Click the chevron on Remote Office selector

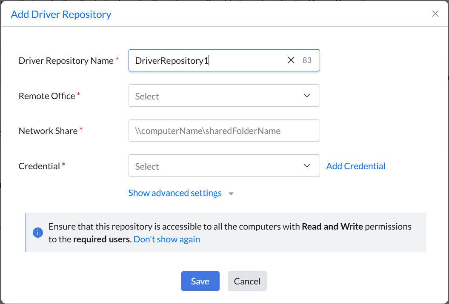tap(306, 96)
